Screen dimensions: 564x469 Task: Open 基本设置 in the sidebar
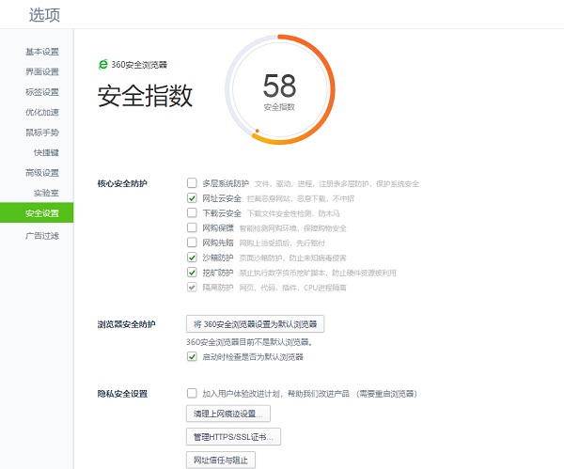click(42, 52)
